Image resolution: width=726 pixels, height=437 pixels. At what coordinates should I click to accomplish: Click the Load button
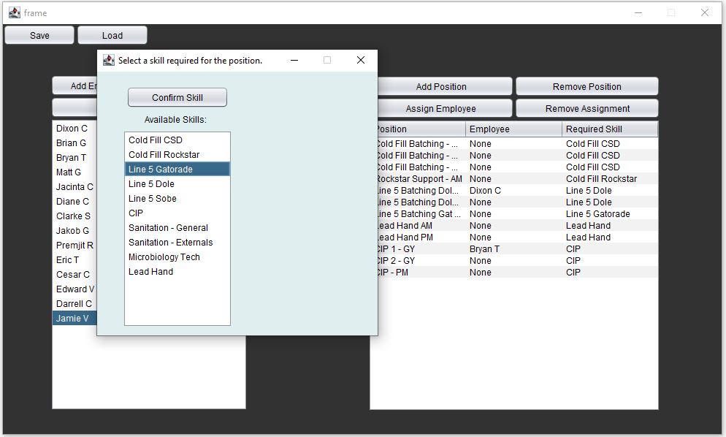[112, 35]
